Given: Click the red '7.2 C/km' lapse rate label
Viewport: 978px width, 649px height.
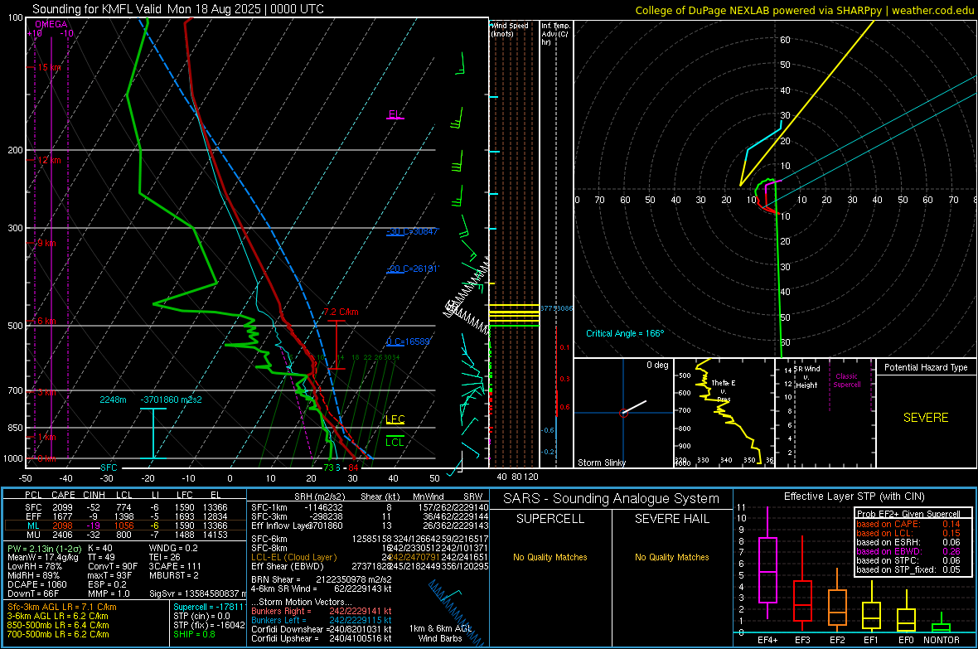Looking at the screenshot, I should coord(341,312).
